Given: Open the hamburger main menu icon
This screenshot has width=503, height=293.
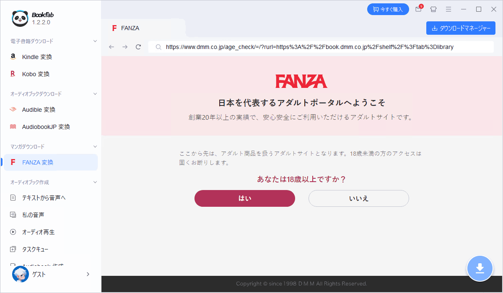Looking at the screenshot, I should pos(449,9).
